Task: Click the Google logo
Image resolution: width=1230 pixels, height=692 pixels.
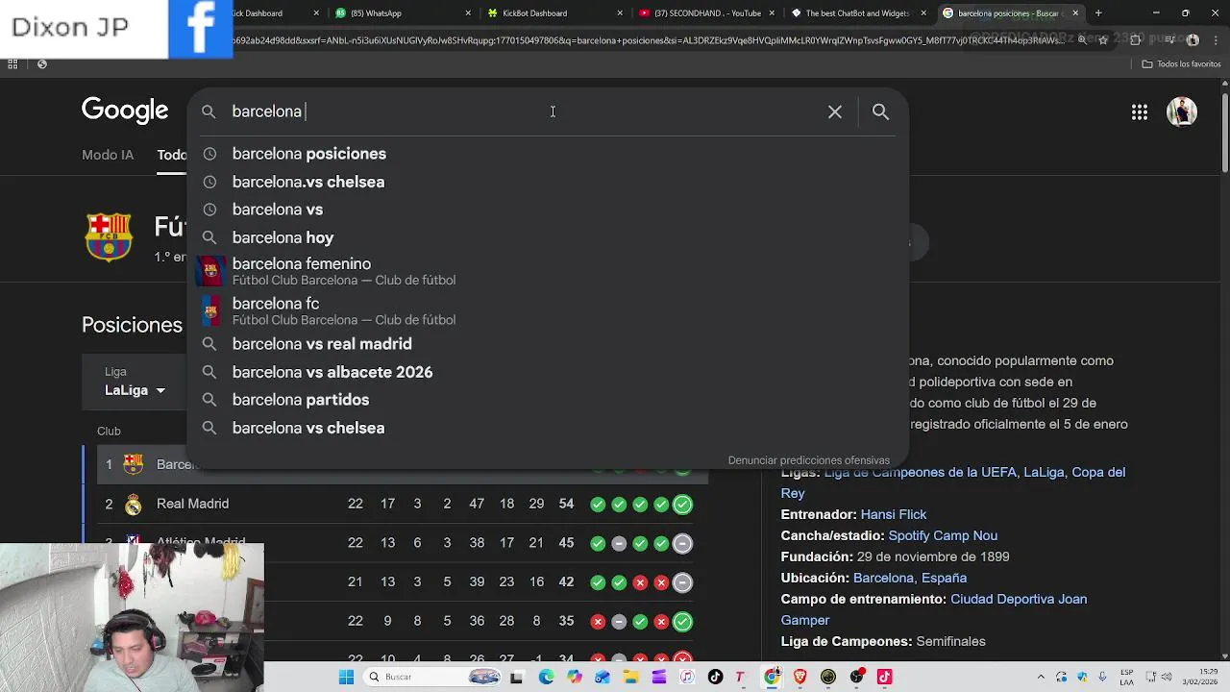Action: [125, 111]
